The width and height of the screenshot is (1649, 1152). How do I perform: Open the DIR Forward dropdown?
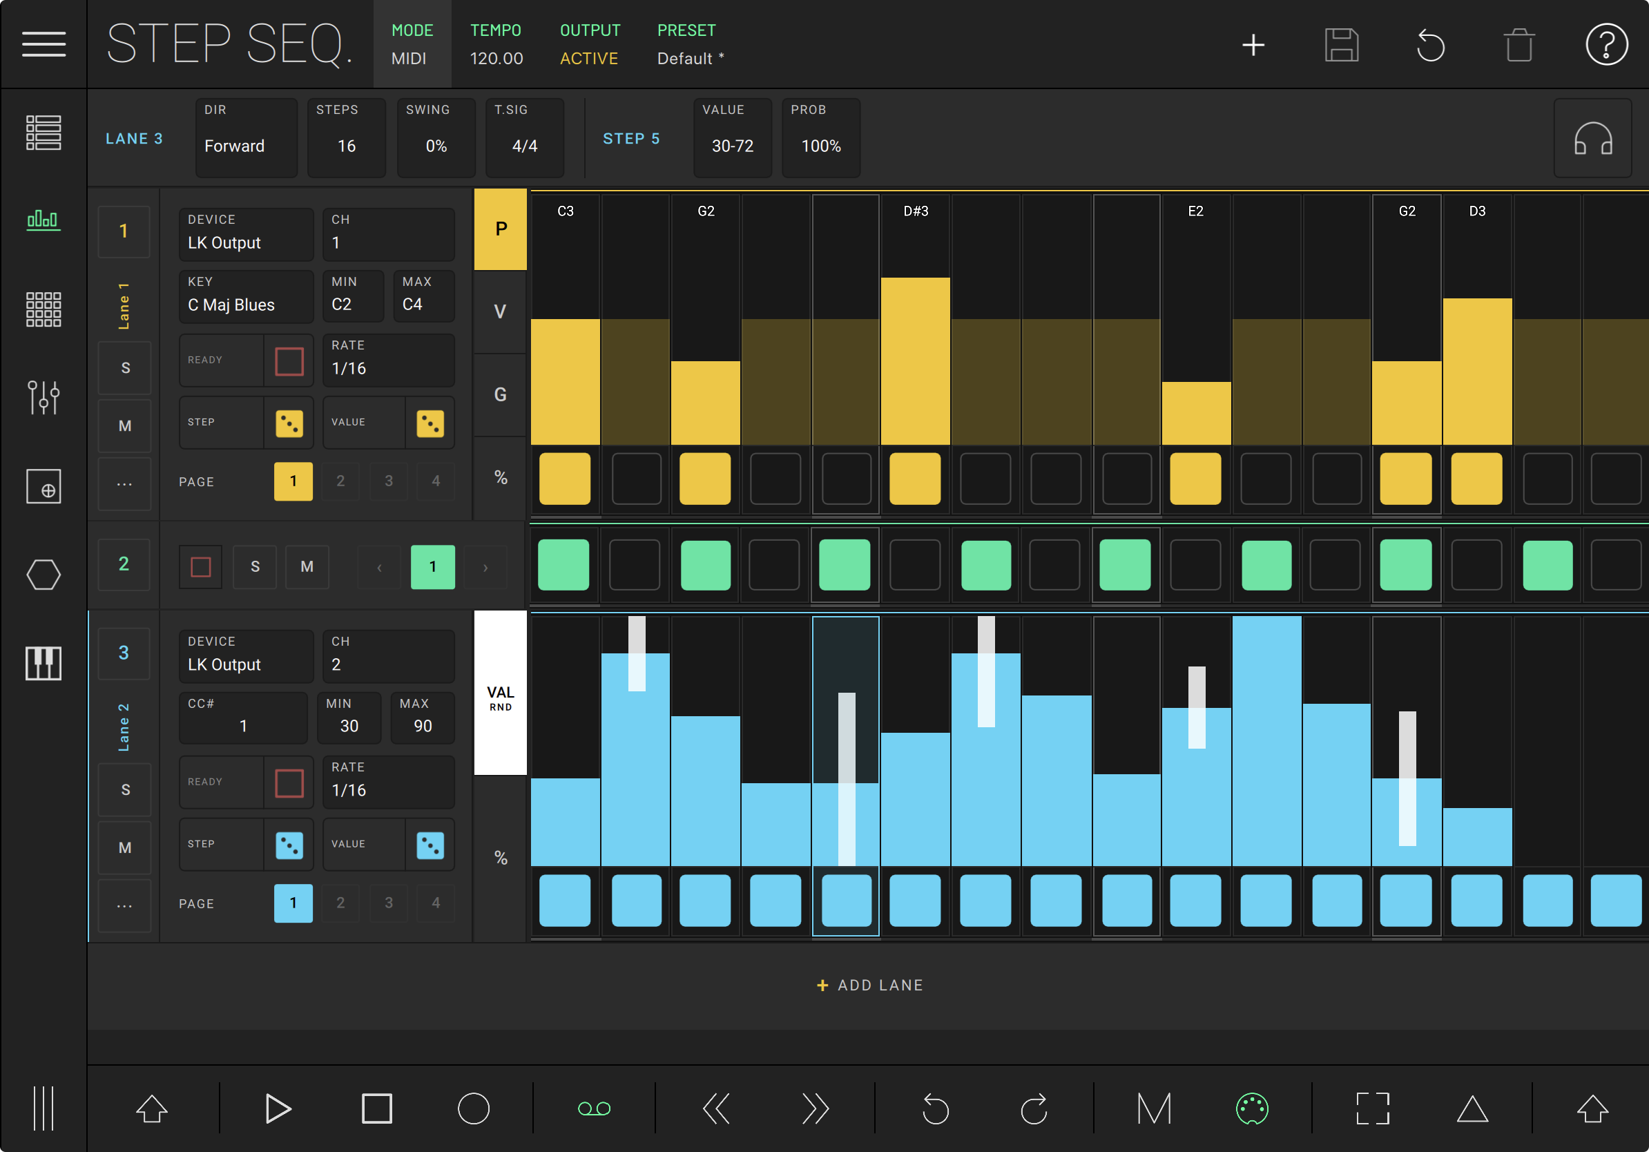coord(247,137)
